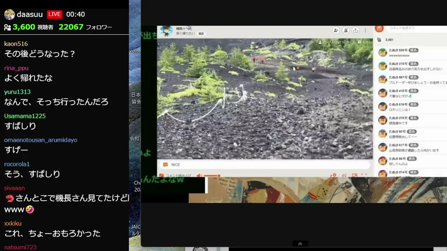Image resolution: width=447 pixels, height=251 pixels.
Task: Click the 22067 follower count
Action: (71, 27)
